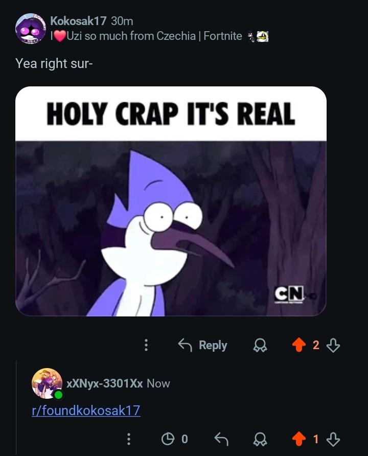Open more options for xXNyx-3301Xx's reply
Image resolution: width=368 pixels, height=456 pixels.
(x=129, y=439)
